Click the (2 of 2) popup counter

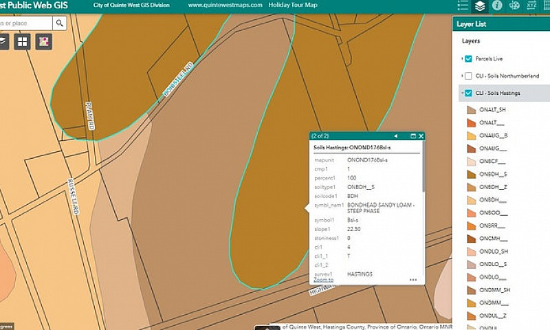click(x=320, y=135)
